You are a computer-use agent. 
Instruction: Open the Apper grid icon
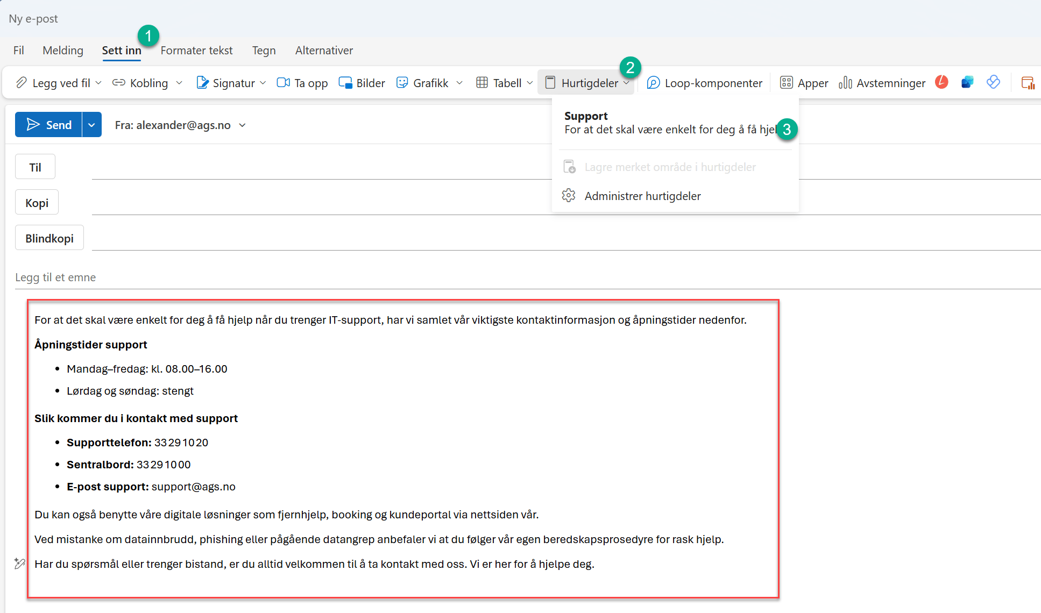pyautogui.click(x=787, y=83)
